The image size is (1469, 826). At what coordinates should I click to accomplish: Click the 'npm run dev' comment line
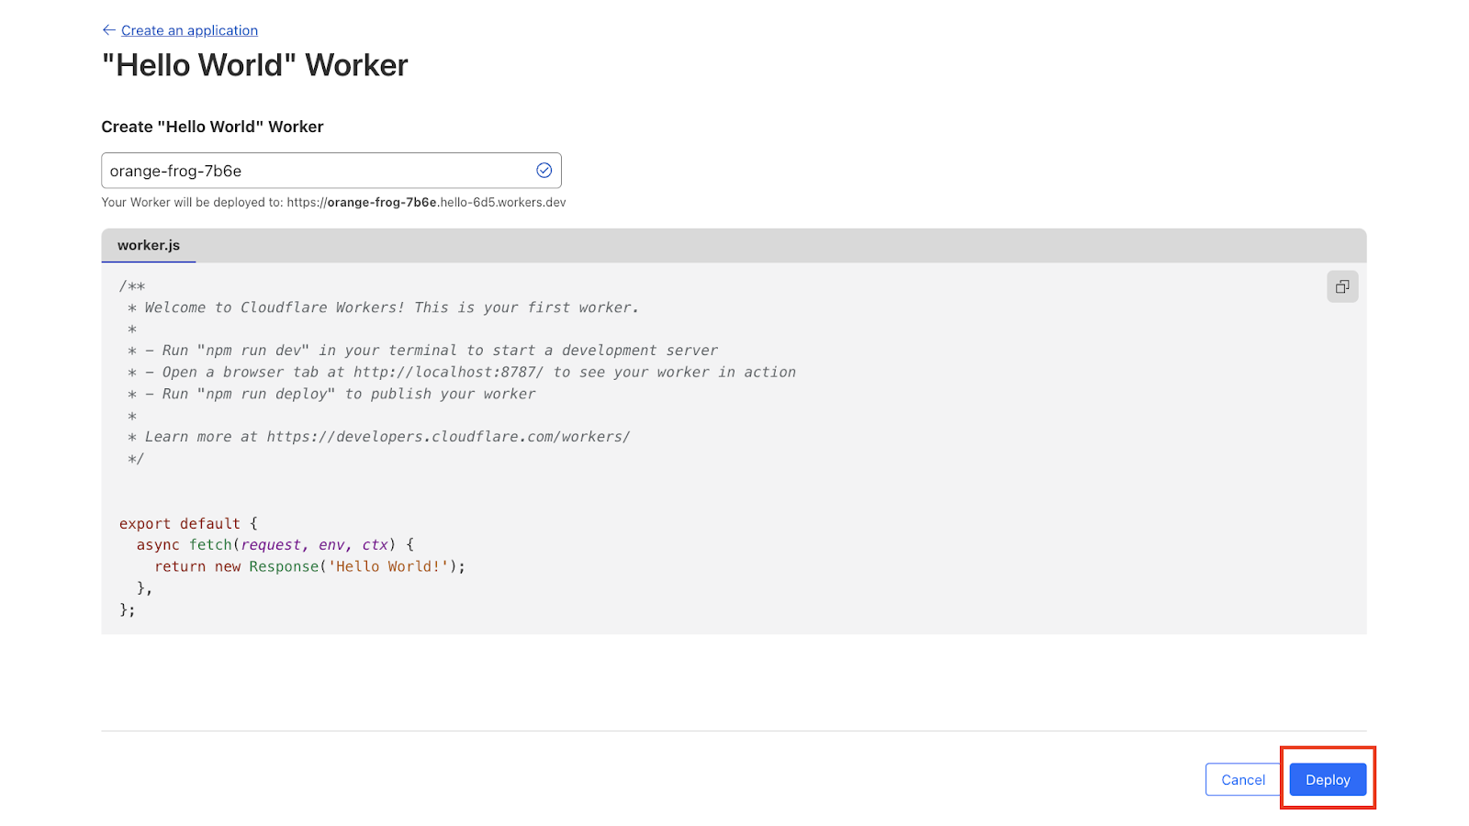click(422, 351)
